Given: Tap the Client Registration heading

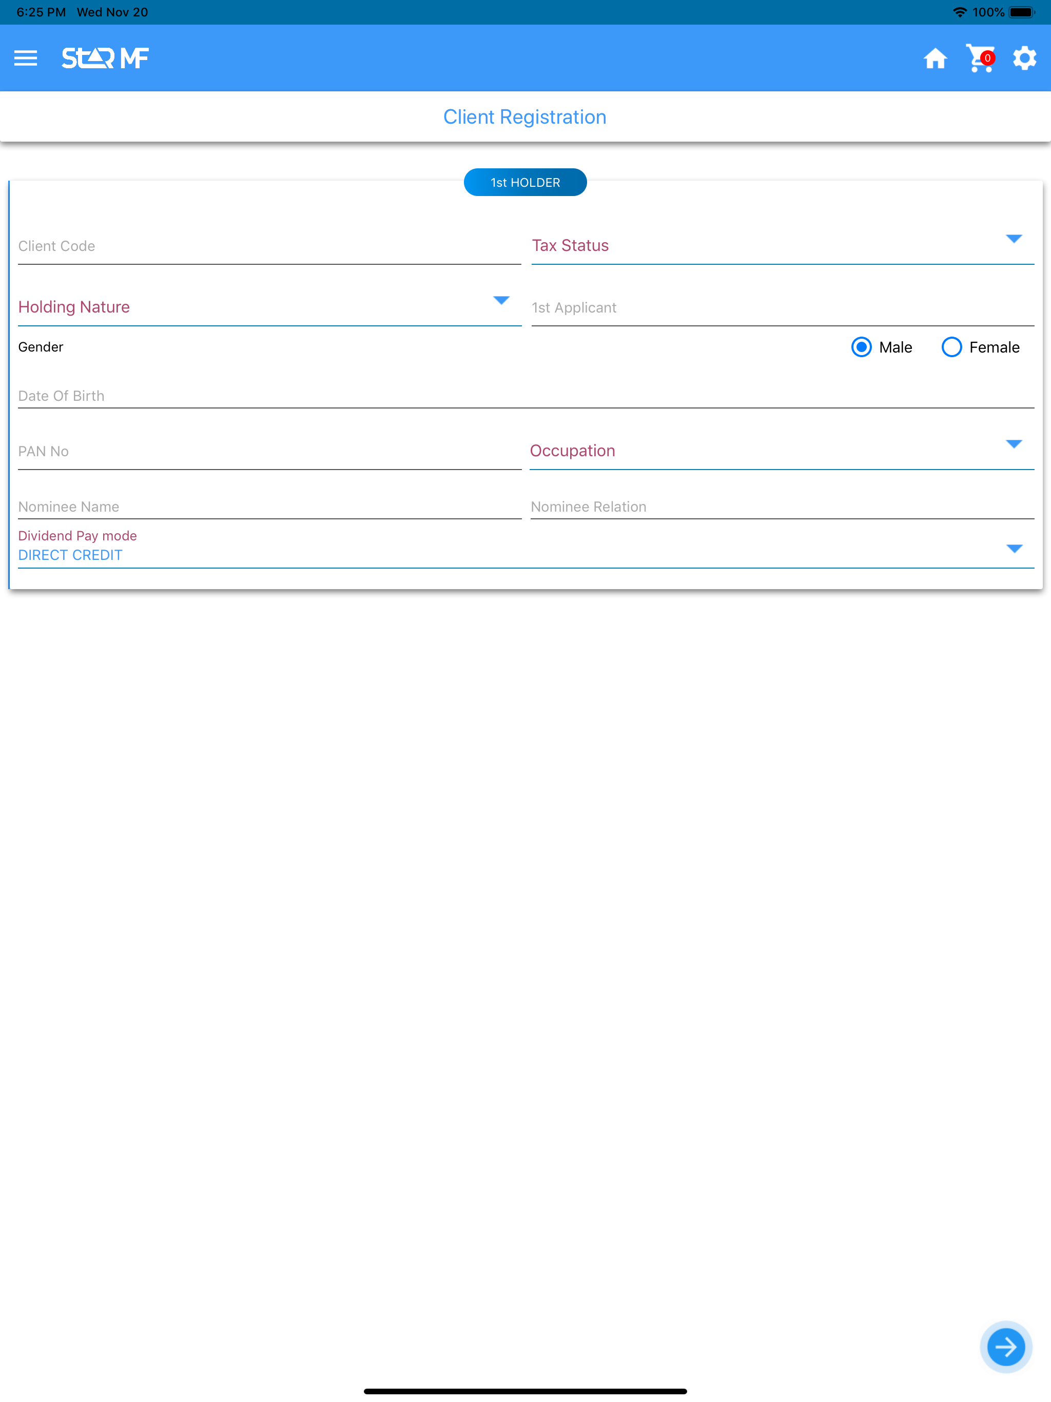Looking at the screenshot, I should tap(525, 117).
